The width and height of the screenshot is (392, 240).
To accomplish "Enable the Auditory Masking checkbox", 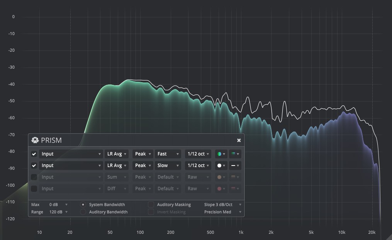I will [151, 205].
